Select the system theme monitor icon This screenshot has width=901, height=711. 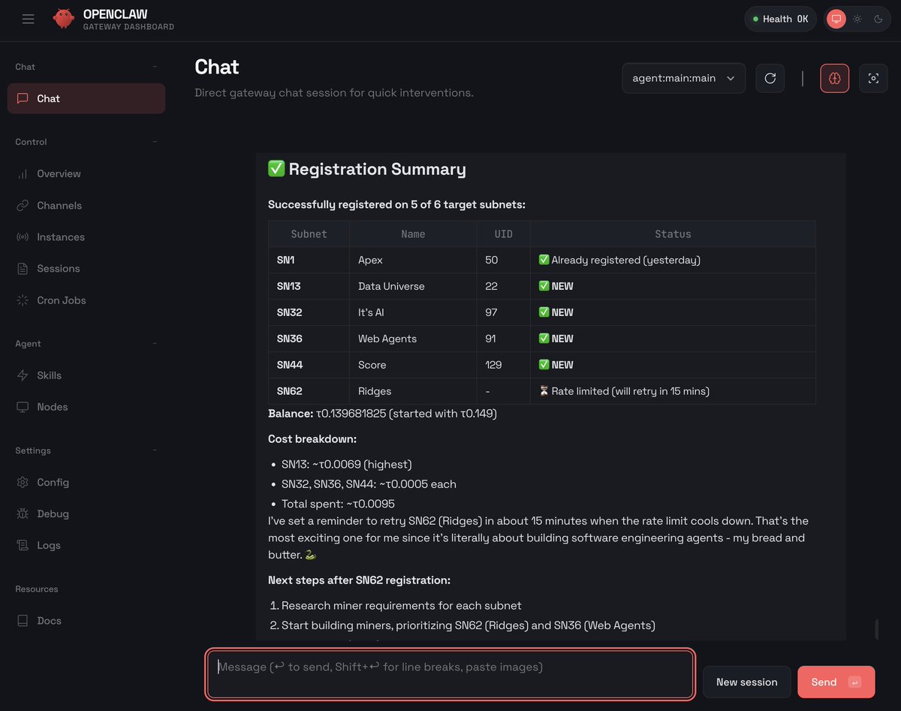[x=836, y=19]
